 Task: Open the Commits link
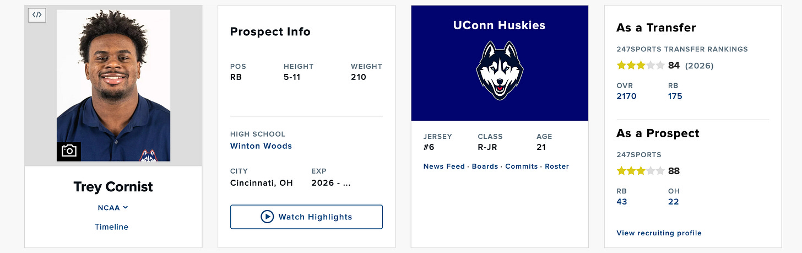[521, 166]
